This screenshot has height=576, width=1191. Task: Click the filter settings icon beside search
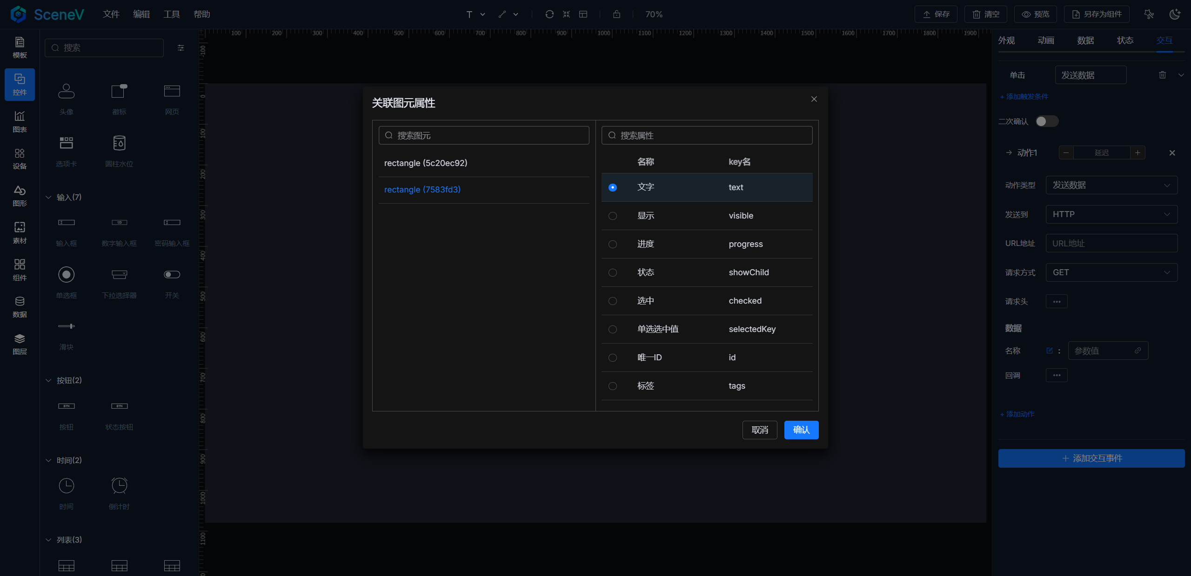coord(181,48)
